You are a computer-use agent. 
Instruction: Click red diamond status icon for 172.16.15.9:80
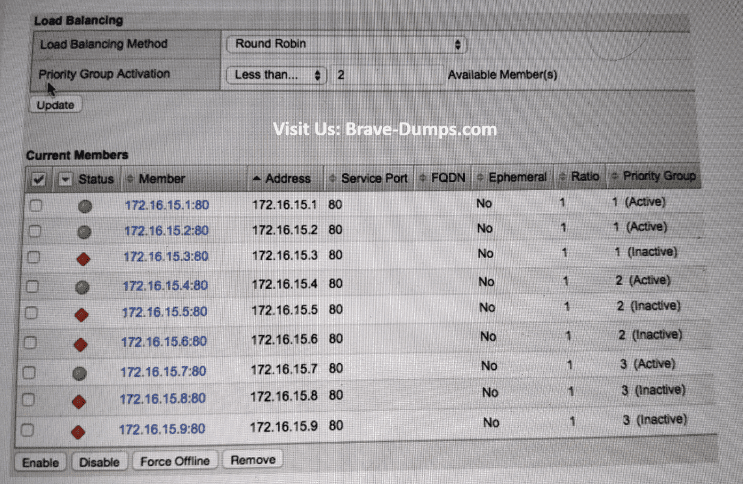click(78, 432)
